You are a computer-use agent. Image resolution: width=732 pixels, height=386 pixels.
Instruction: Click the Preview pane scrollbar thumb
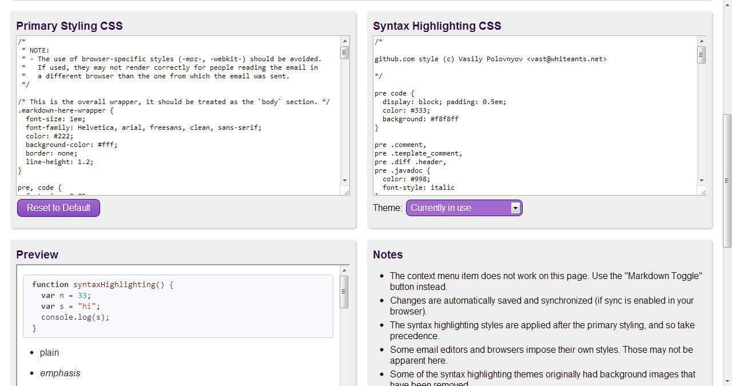344,292
